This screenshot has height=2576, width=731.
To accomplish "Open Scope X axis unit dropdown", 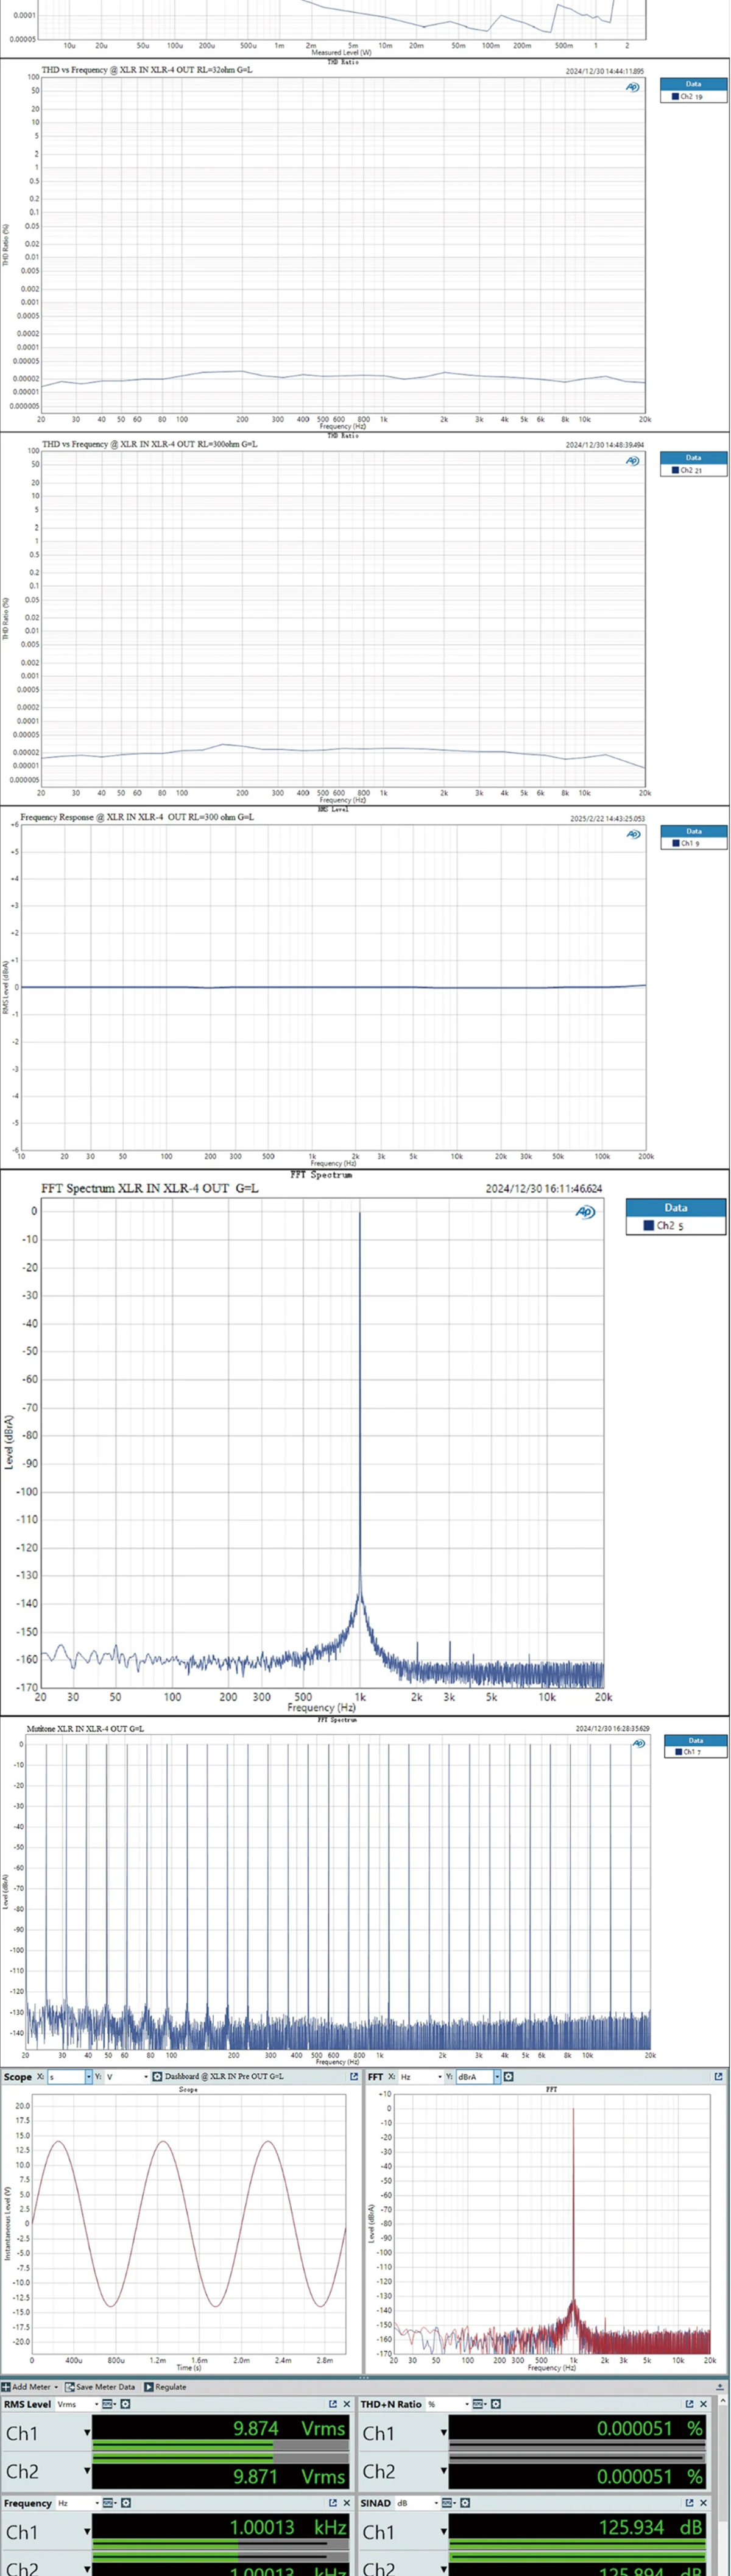I will 88,2076.
